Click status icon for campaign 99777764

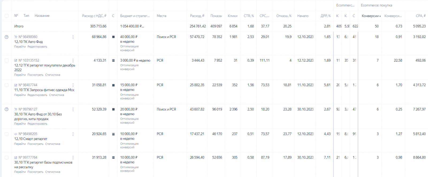pos(113,158)
